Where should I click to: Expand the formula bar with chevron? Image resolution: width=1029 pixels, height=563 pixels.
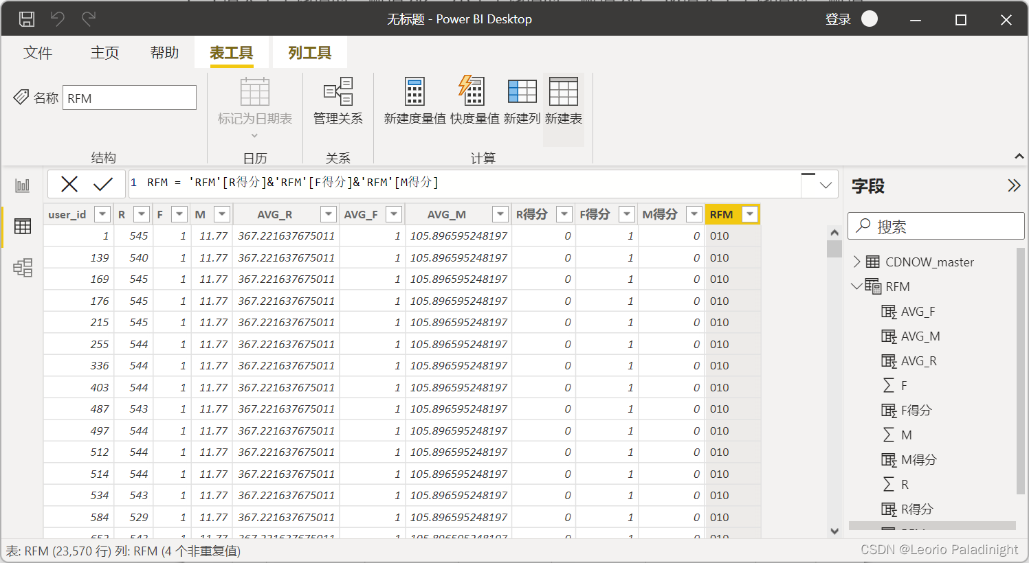[x=826, y=185]
